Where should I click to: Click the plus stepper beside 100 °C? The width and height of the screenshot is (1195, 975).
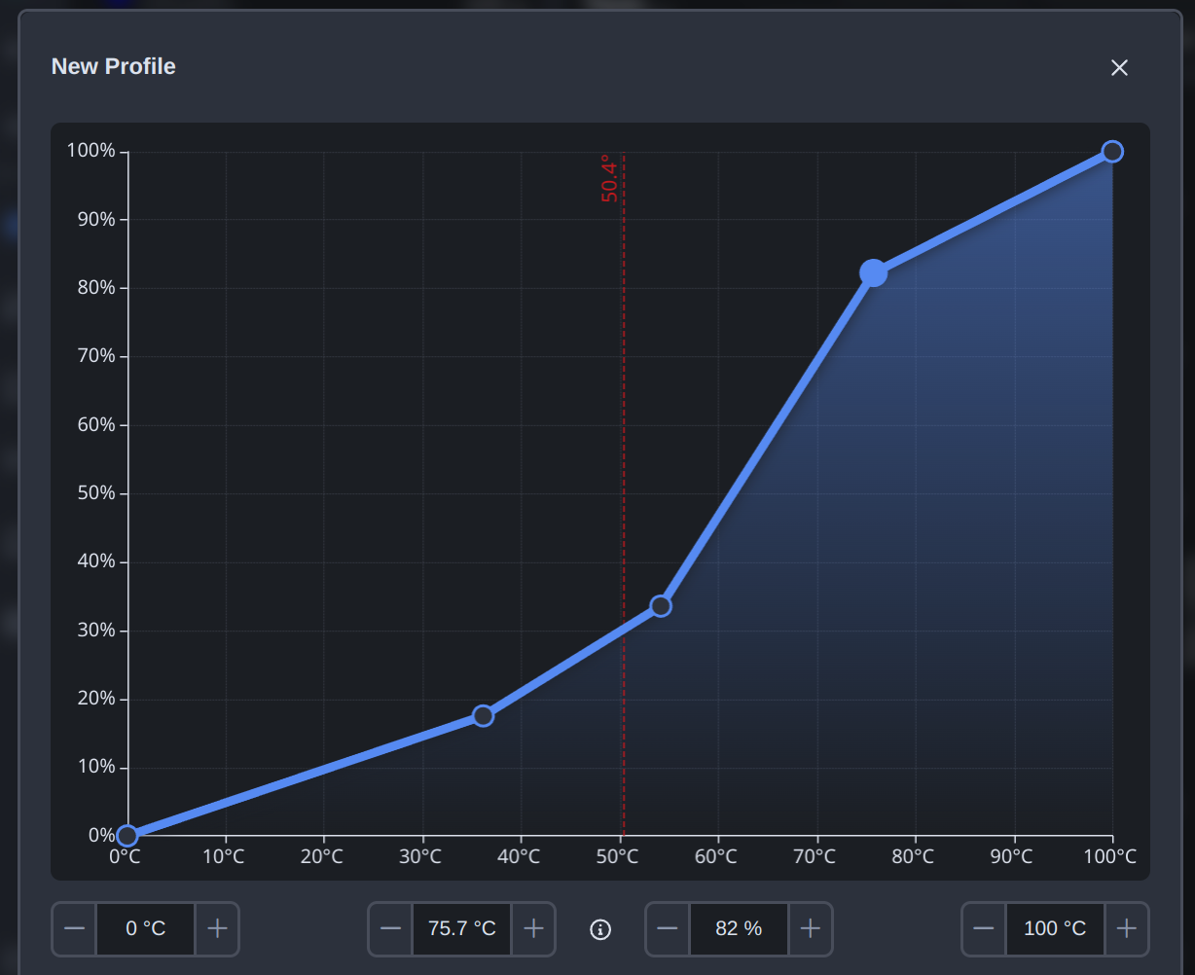point(1127,929)
